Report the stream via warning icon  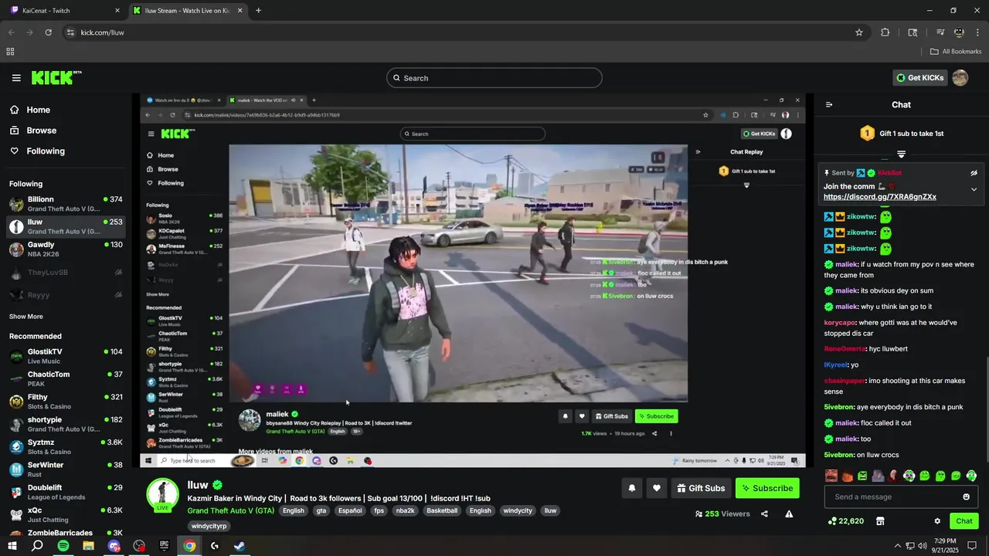click(789, 514)
